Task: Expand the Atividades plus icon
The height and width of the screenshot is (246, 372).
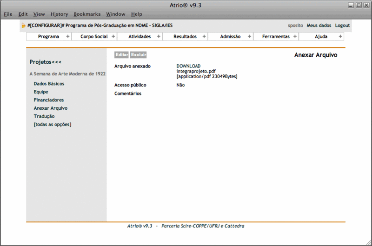Action: [x=159, y=36]
